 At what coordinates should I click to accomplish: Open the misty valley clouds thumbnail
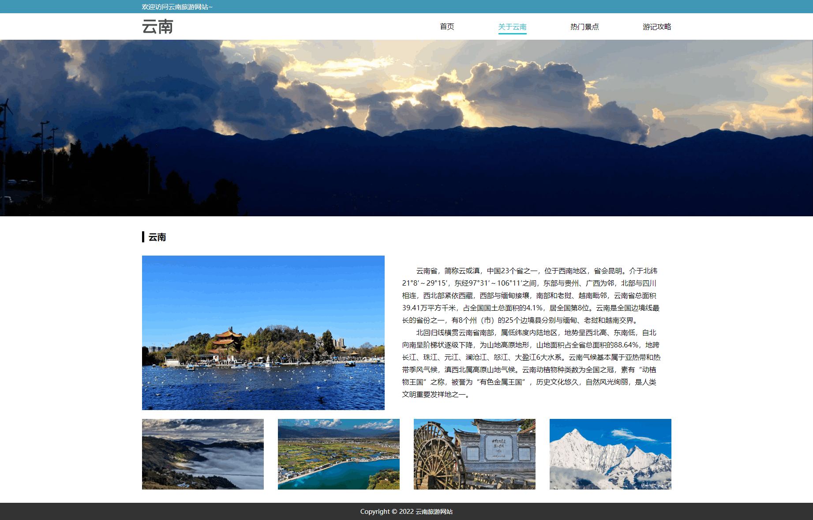coord(203,454)
